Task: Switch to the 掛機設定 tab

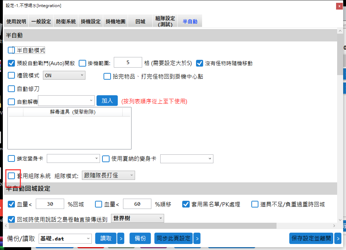Action: point(91,21)
